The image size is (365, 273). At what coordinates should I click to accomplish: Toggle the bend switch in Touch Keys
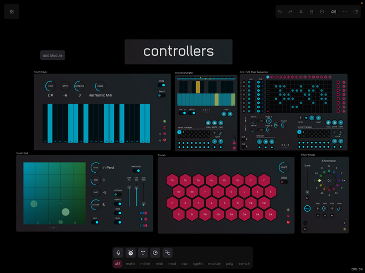tap(161, 95)
